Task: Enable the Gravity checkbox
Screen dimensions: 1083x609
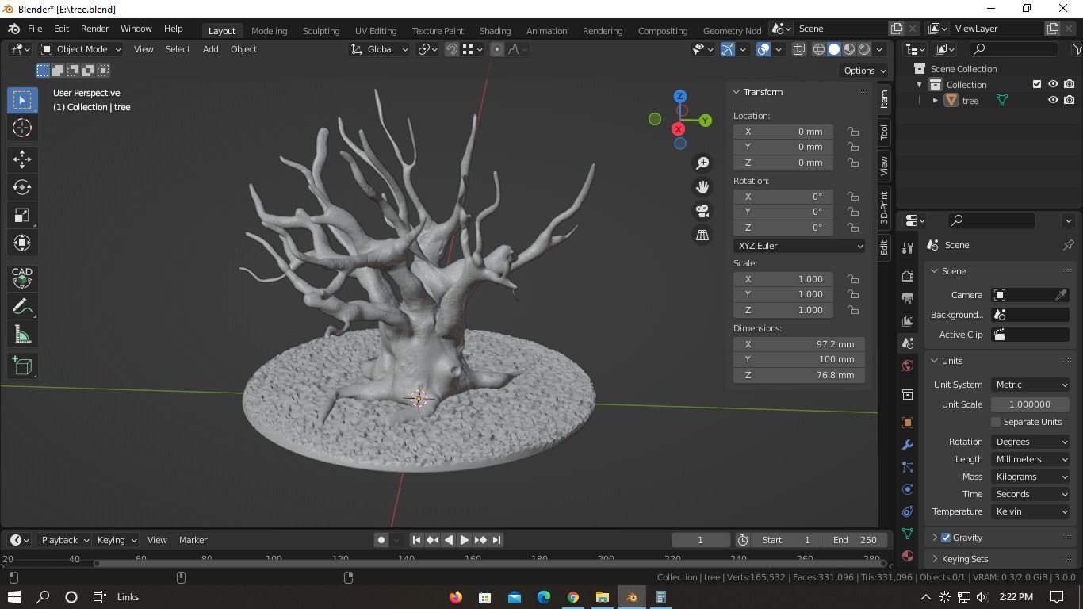Action: (946, 538)
